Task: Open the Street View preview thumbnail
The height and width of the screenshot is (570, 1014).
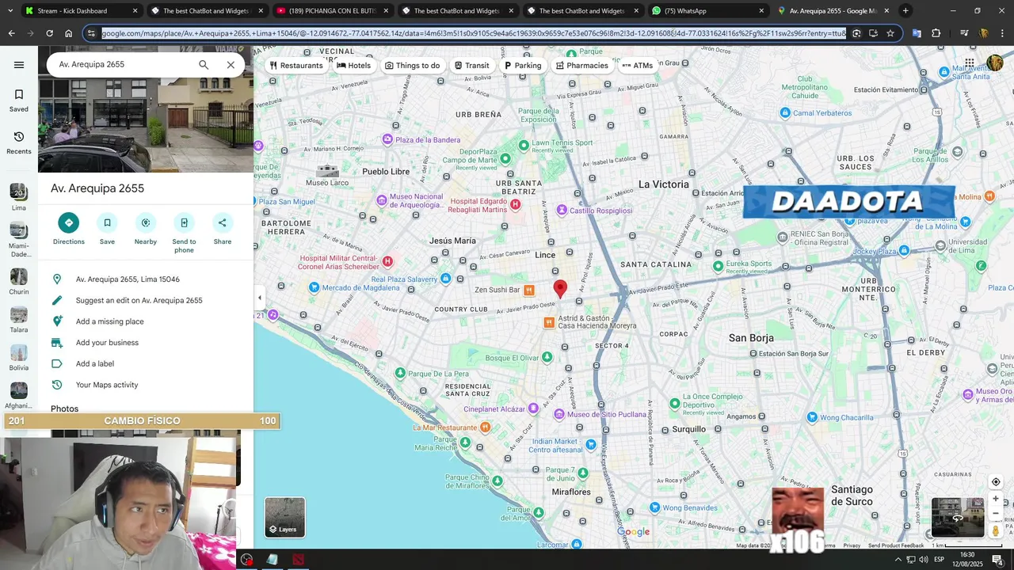Action: point(958,517)
